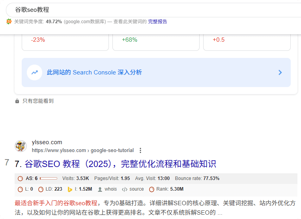Screen dimensions: 301x219
Task: Click the lock icon beside 只有您能看到
Action: click(x=17, y=101)
